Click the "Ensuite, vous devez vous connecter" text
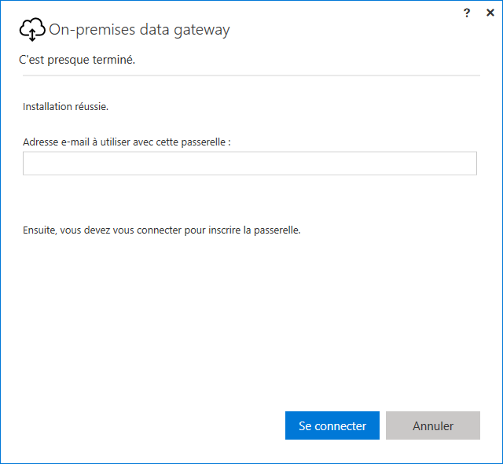Image resolution: width=503 pixels, height=464 pixels. (161, 230)
